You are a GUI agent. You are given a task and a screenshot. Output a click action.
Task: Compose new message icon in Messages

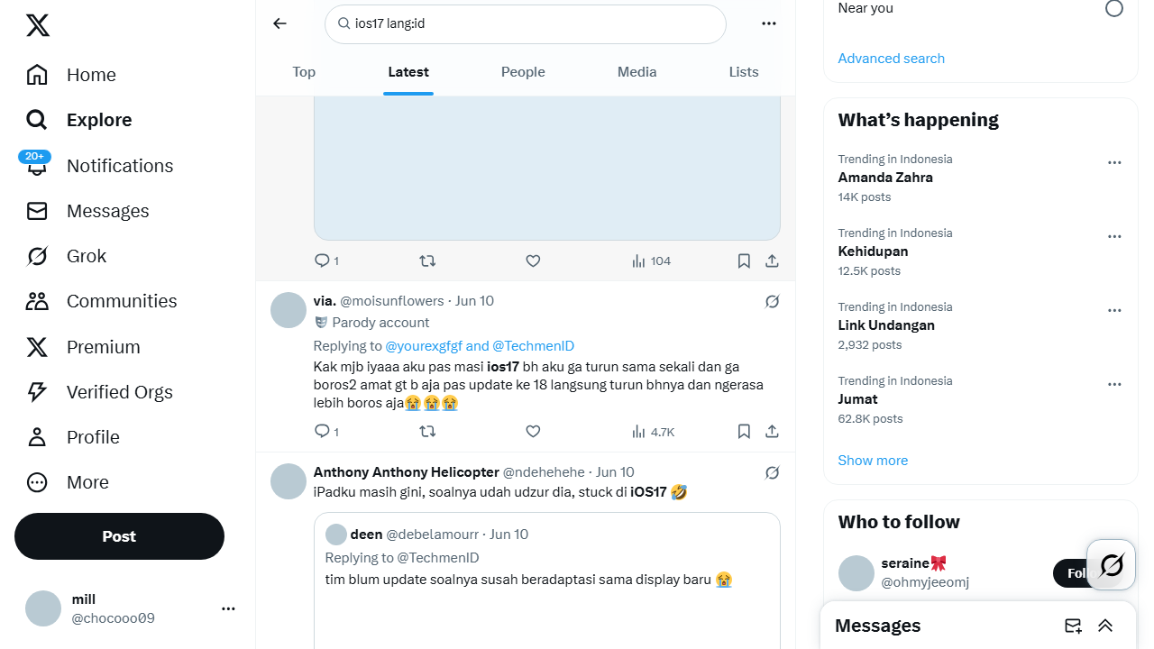1073,626
